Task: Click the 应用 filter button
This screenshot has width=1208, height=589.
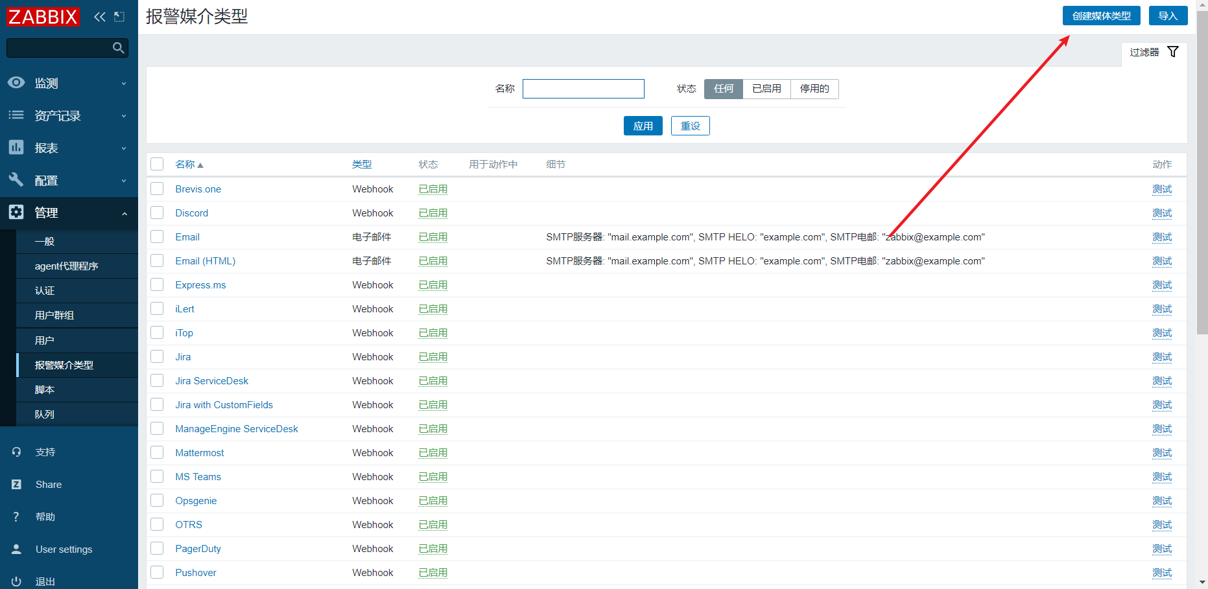Action: (x=643, y=126)
